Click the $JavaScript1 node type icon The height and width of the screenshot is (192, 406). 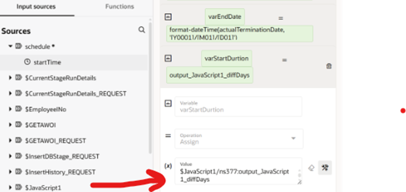tap(18, 188)
